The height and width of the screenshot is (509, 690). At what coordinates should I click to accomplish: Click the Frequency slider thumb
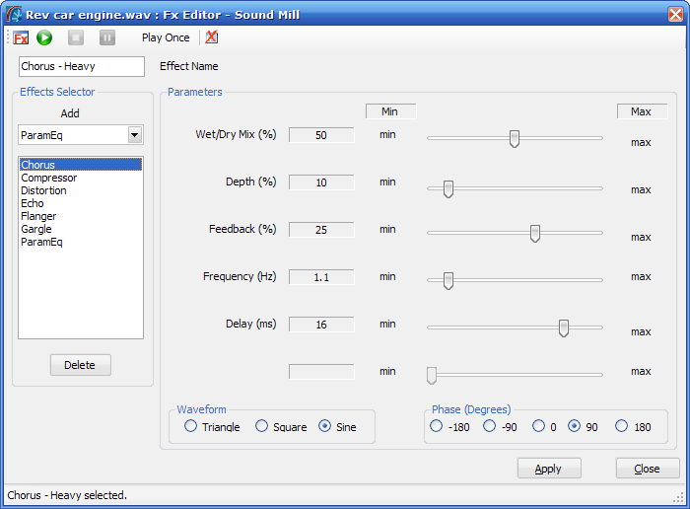pyautogui.click(x=448, y=280)
